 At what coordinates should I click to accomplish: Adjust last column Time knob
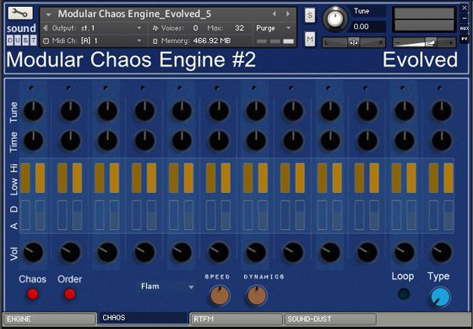[442, 140]
